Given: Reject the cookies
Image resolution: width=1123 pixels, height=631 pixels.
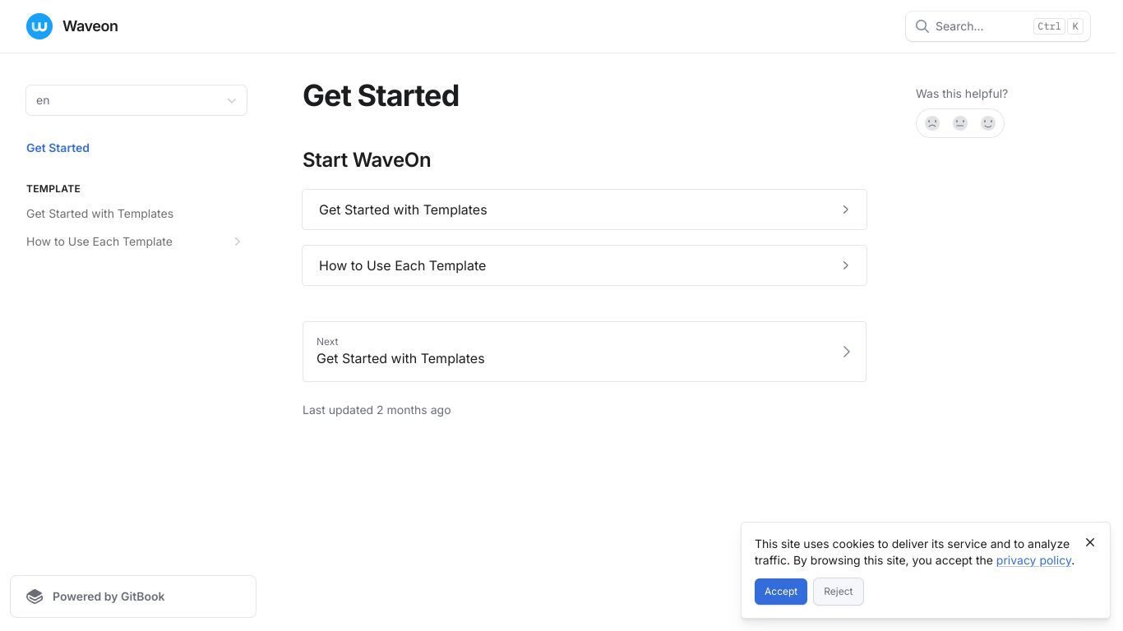Looking at the screenshot, I should pyautogui.click(x=839, y=592).
